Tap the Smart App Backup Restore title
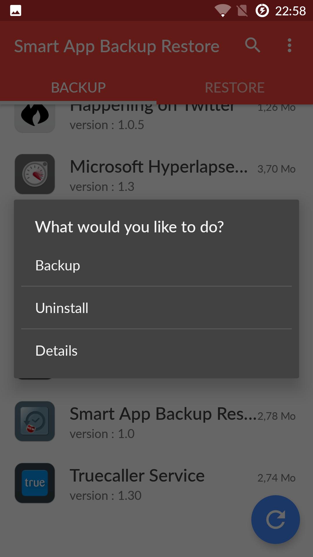This screenshot has width=313, height=557. pyautogui.click(x=117, y=46)
